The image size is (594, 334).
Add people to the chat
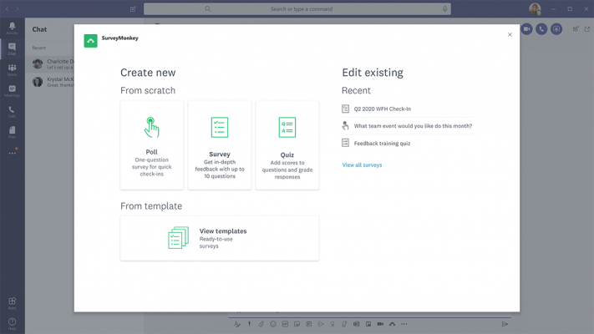click(x=576, y=28)
